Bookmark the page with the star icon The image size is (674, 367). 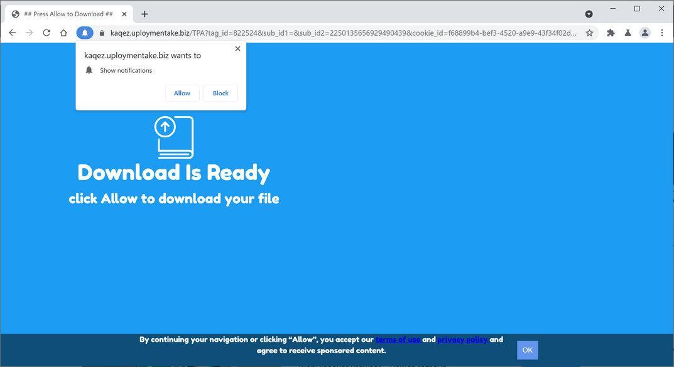[589, 33]
